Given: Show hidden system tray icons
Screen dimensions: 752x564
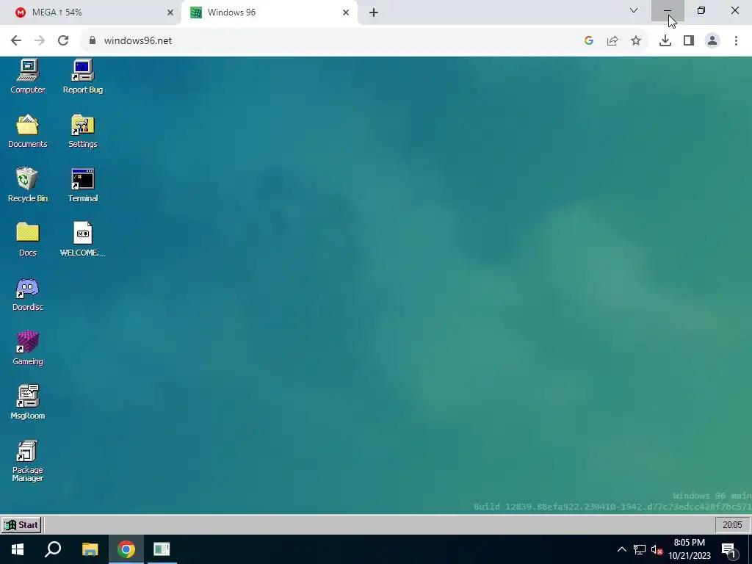Looking at the screenshot, I should (621, 549).
